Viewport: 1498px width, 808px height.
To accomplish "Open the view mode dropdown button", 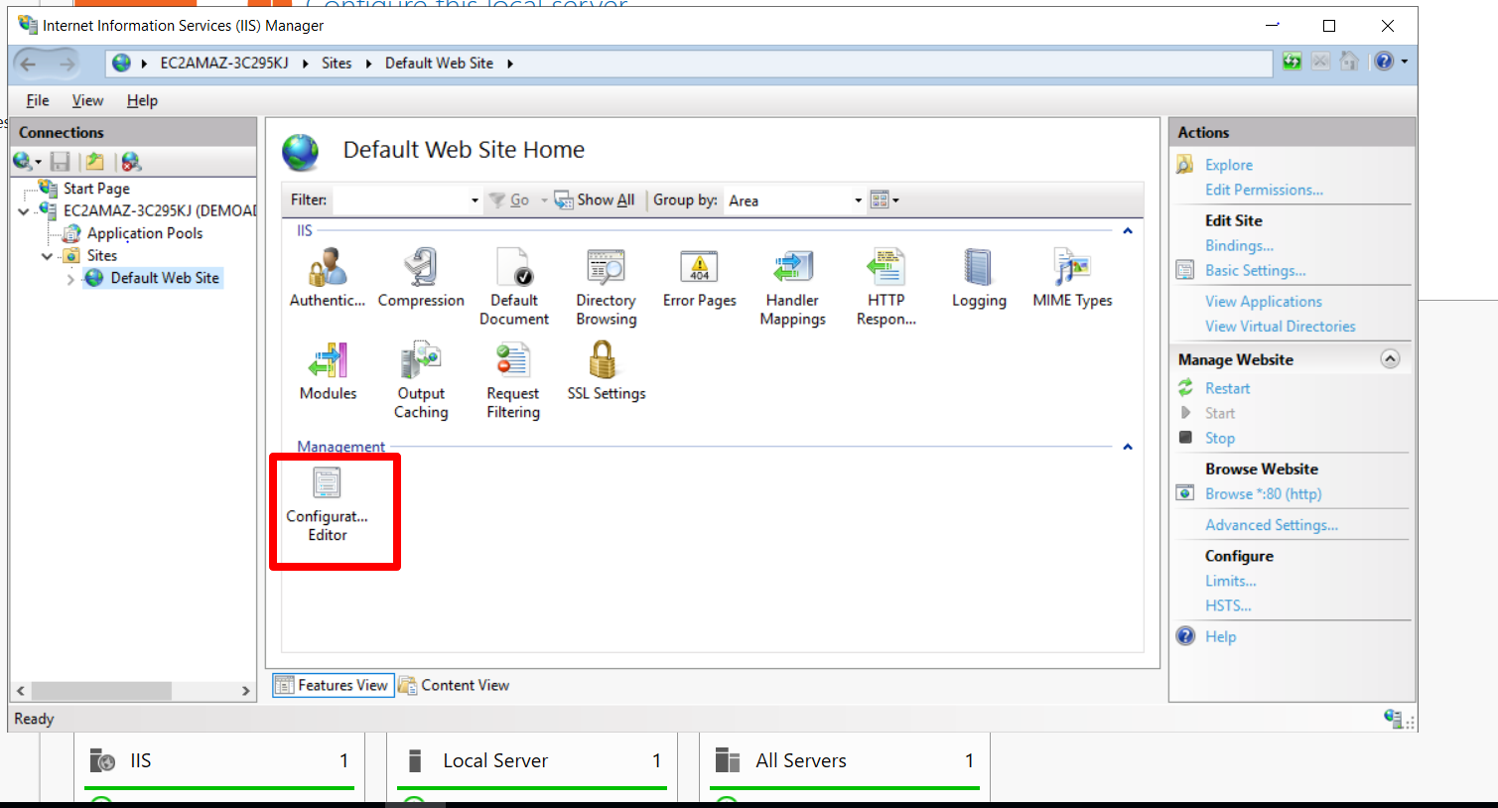I will click(x=884, y=201).
